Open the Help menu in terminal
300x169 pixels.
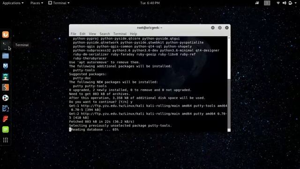click(133, 34)
